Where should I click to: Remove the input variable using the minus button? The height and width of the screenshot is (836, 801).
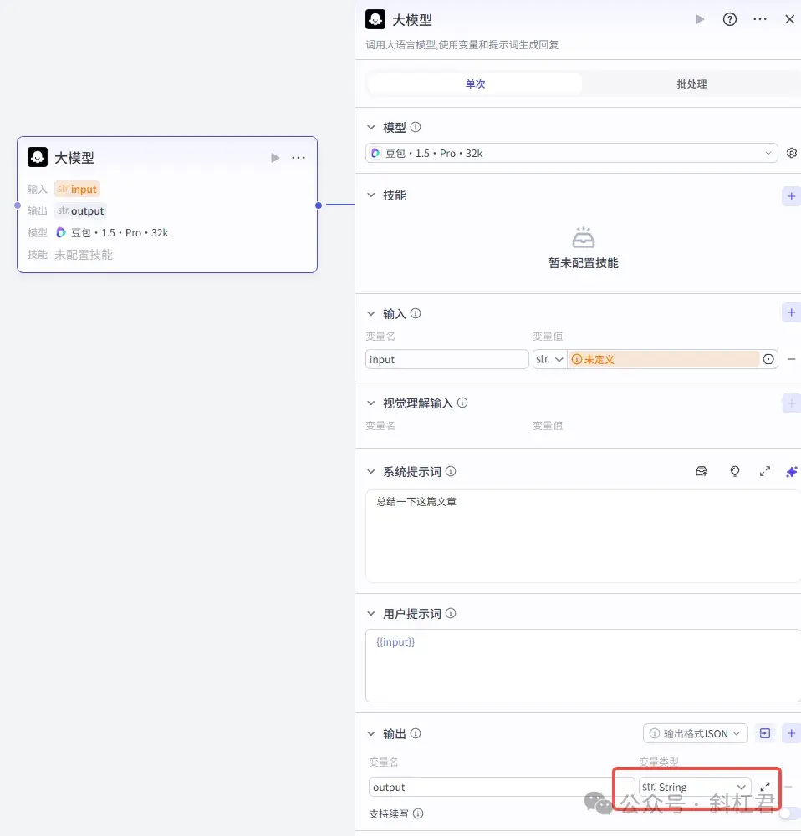point(792,358)
